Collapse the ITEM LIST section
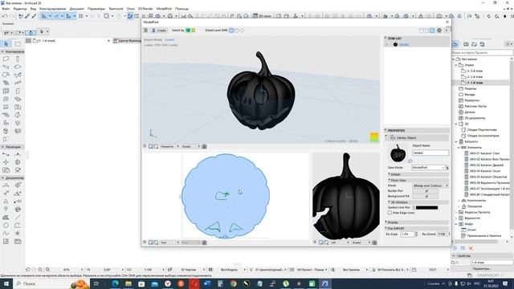Viewport: 514px width, 289px height. pyautogui.click(x=385, y=39)
